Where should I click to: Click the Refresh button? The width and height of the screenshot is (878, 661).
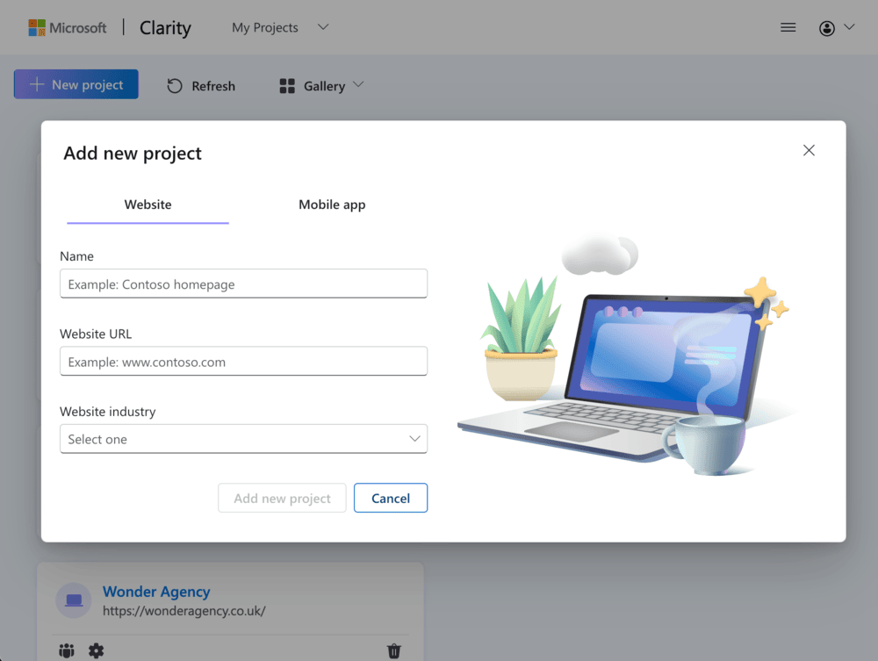click(x=202, y=86)
